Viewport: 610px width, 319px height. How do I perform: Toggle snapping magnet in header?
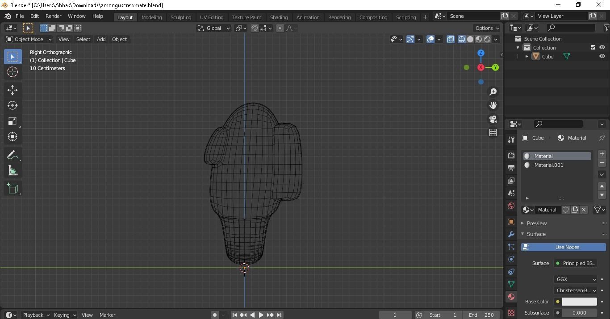(255, 28)
